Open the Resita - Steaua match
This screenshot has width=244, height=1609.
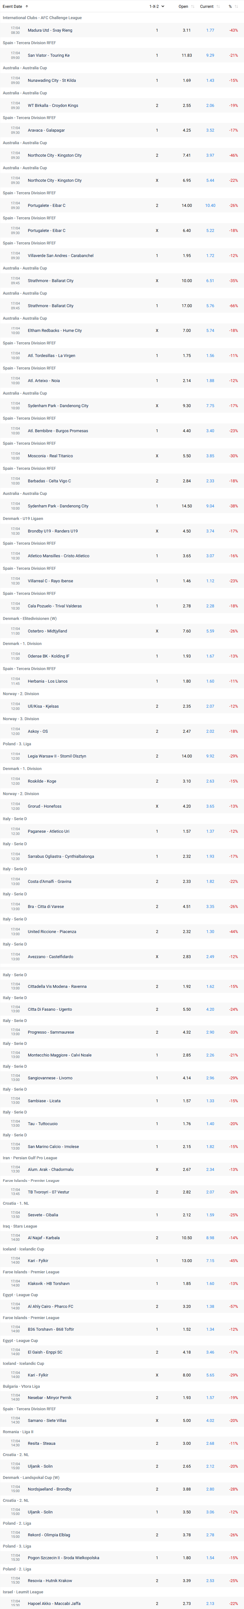[x=41, y=1444]
